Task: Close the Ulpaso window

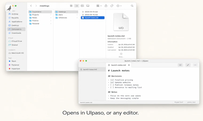Action: coord(80,61)
